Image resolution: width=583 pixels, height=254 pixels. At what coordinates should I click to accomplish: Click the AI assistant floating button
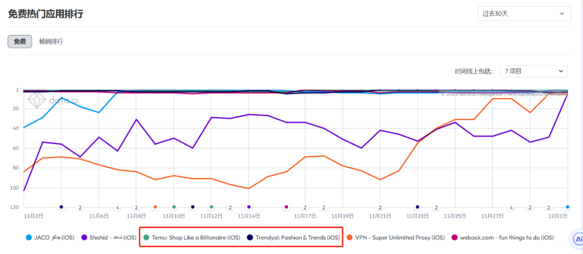[575, 238]
